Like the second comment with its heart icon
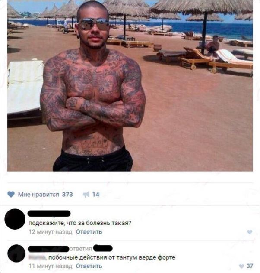Image resolution: width=260 pixels, height=273 pixels. tap(241, 266)
